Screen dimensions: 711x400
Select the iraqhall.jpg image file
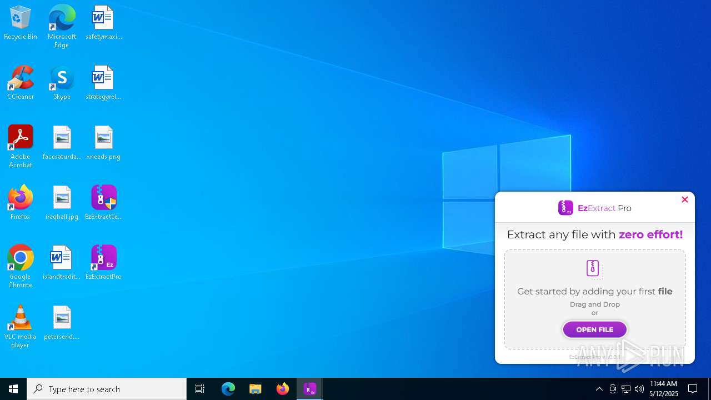click(62, 203)
